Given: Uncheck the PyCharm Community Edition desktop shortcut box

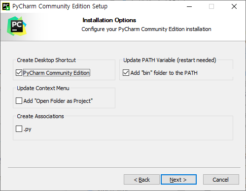Looking at the screenshot, I should 19,73.
